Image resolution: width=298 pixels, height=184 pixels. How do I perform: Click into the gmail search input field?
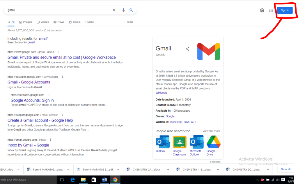59,10
